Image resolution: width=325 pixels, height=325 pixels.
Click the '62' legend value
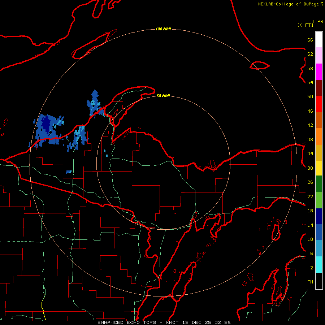[x=310, y=54]
